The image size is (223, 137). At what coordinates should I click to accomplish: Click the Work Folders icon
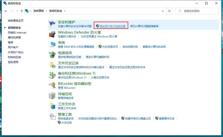coord(52,106)
